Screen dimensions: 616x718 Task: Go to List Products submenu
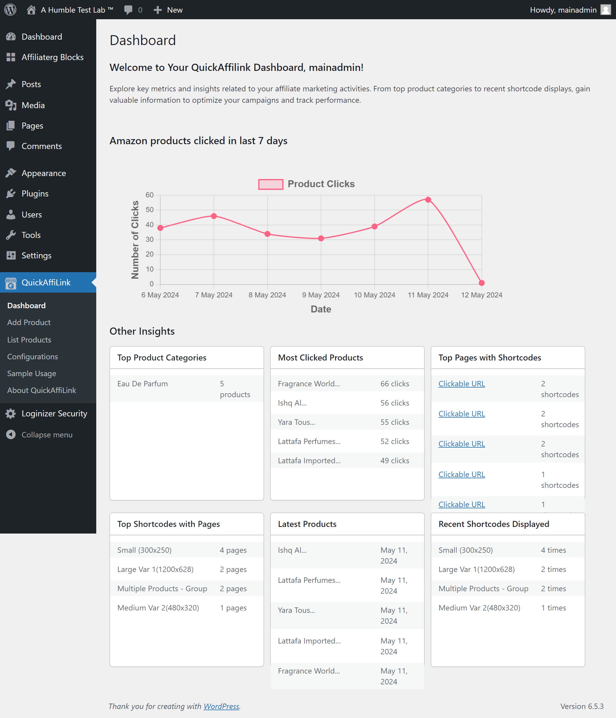point(29,340)
